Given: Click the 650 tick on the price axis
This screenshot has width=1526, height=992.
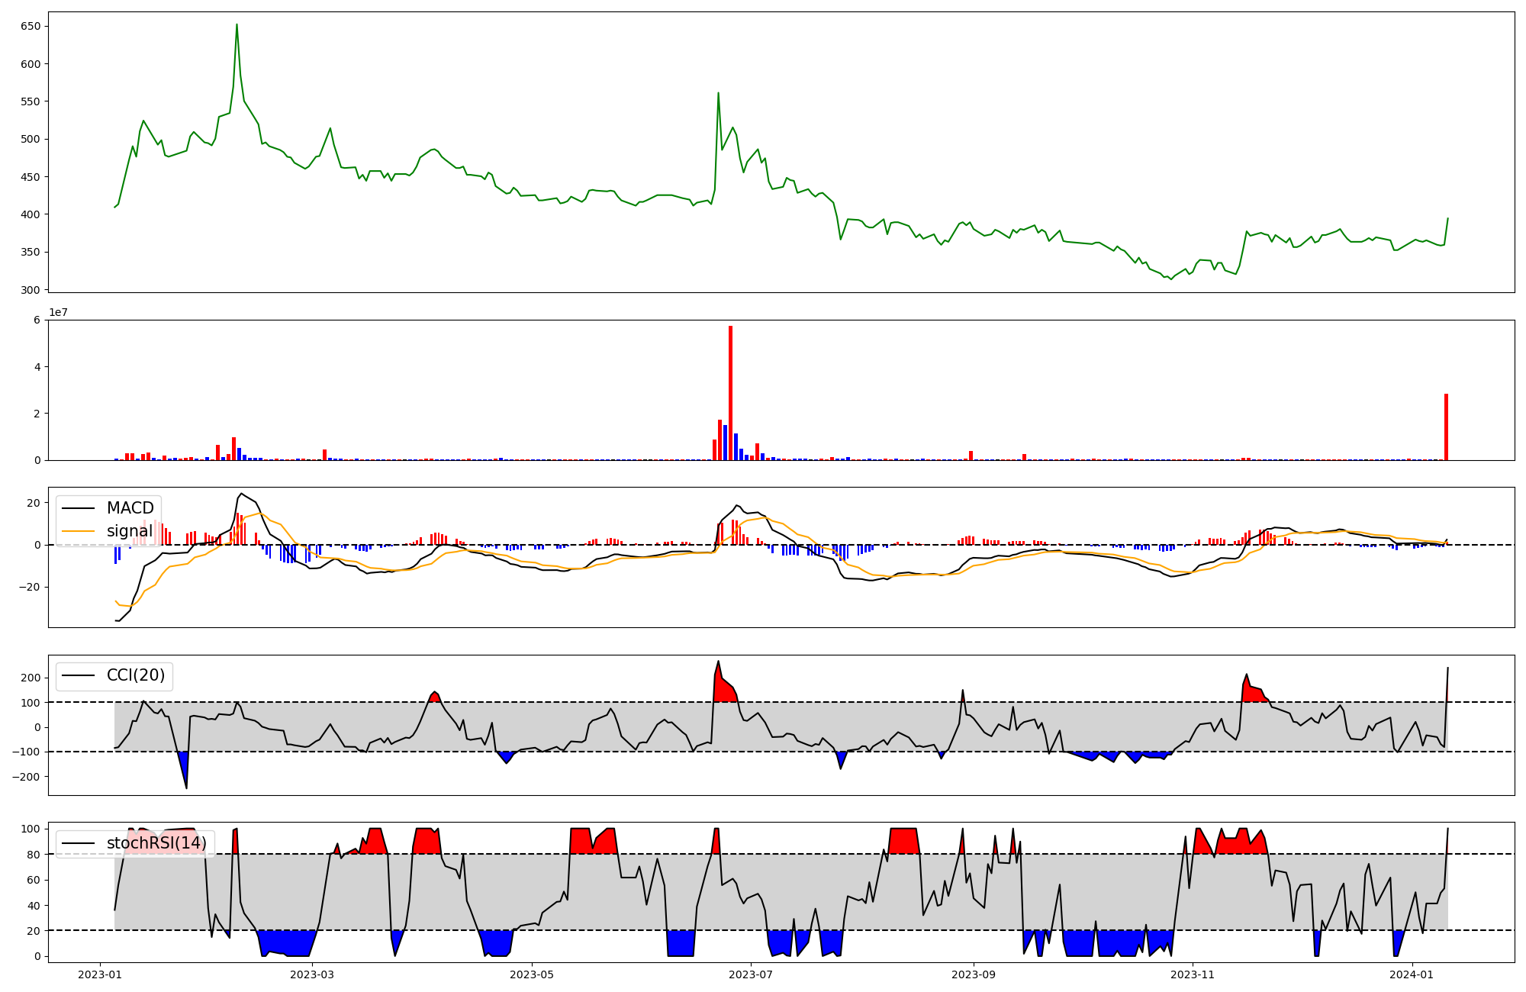Looking at the screenshot, I should pos(31,26).
